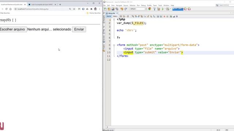
Task: Open NetBeans Run menu
Action: (x=138, y=5)
